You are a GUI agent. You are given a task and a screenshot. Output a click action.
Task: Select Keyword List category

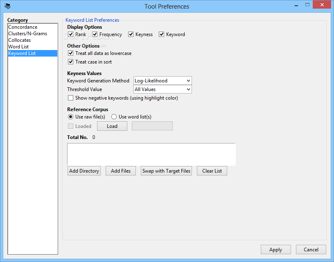(x=33, y=53)
